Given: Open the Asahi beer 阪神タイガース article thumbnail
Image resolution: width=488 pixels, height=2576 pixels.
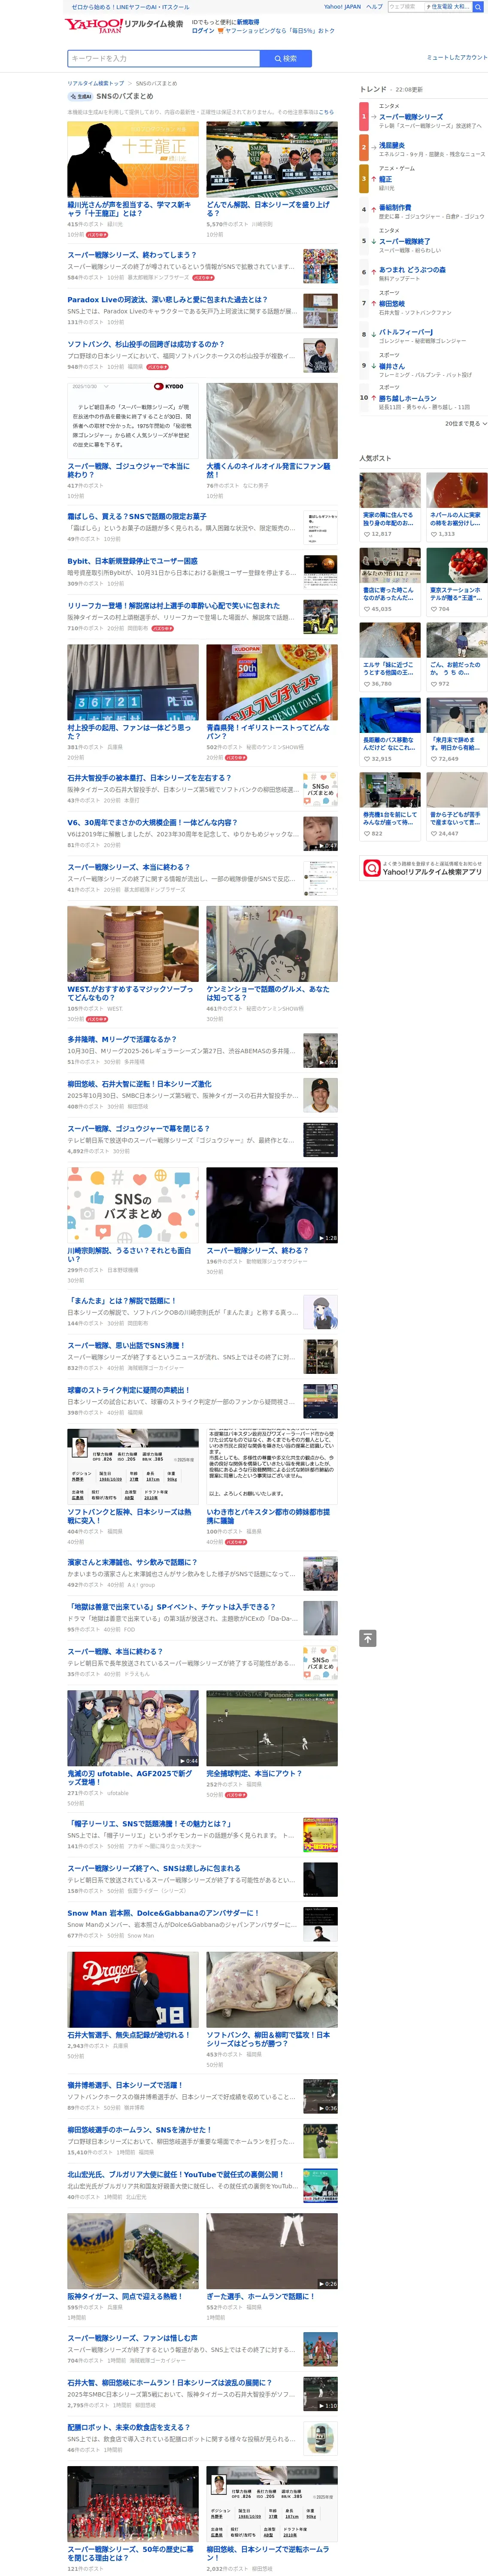Looking at the screenshot, I should pyautogui.click(x=133, y=2251).
